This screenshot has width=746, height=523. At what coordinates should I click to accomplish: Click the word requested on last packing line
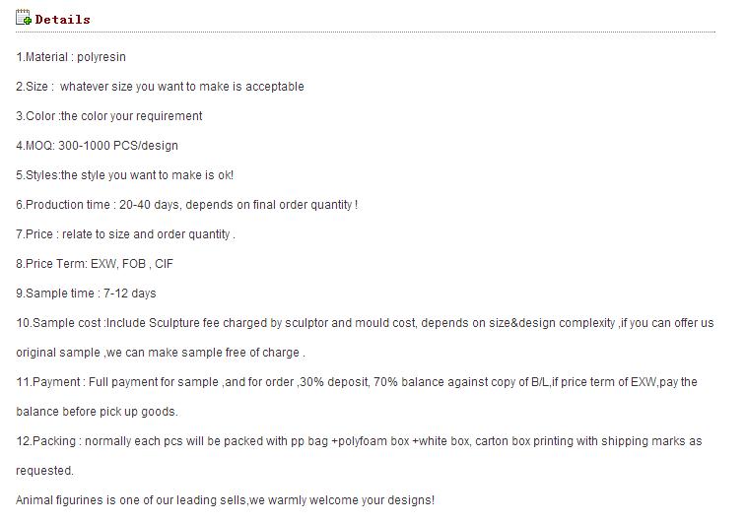coord(44,471)
